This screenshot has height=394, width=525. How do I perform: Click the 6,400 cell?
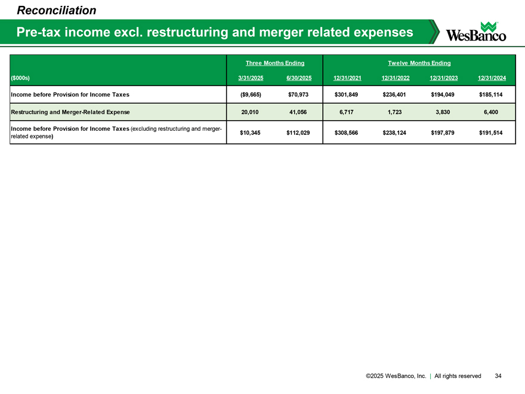tap(491, 112)
